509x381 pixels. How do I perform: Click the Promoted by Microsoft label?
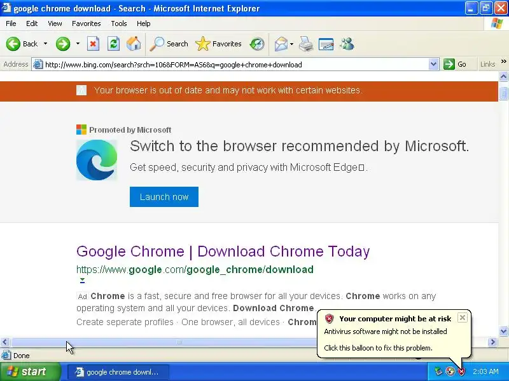pyautogui.click(x=130, y=130)
